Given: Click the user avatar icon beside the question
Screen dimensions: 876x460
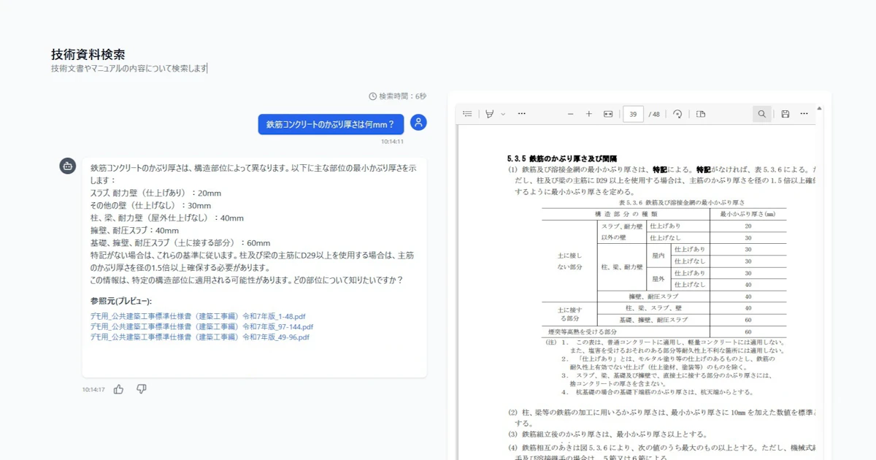Looking at the screenshot, I should click(x=418, y=123).
